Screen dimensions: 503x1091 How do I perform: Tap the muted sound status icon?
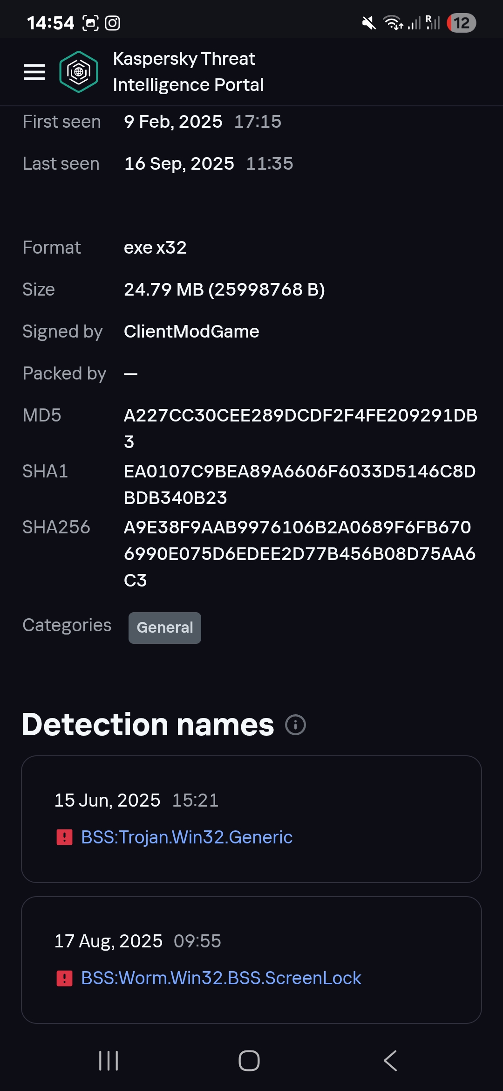tap(369, 23)
